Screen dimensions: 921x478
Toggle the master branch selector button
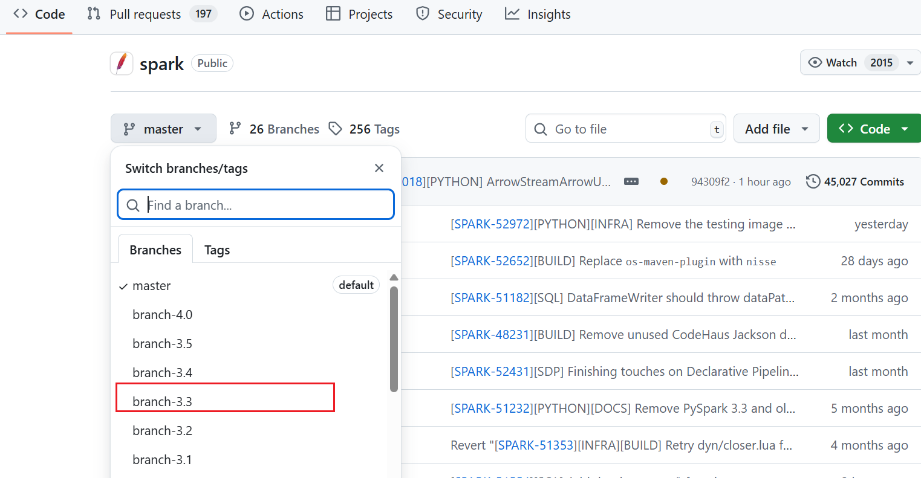coord(163,129)
